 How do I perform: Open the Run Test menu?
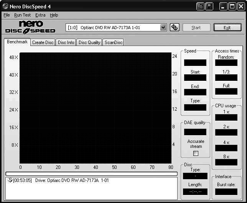point(22,15)
